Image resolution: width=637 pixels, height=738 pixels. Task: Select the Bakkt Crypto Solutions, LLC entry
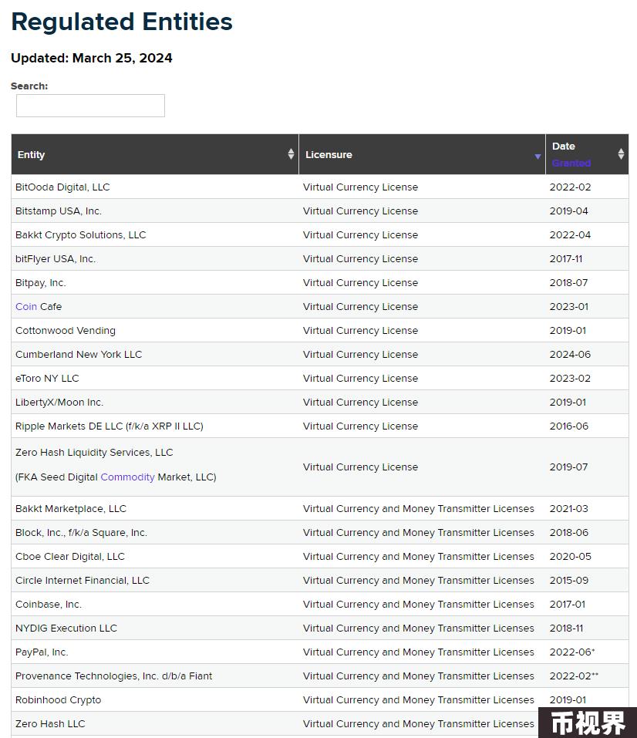pyautogui.click(x=80, y=235)
